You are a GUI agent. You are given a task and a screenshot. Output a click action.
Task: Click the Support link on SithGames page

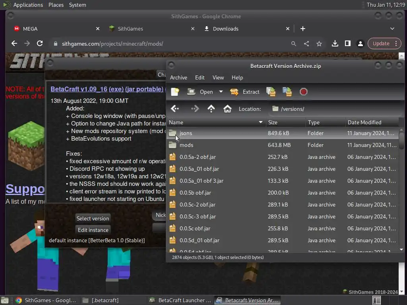25,189
